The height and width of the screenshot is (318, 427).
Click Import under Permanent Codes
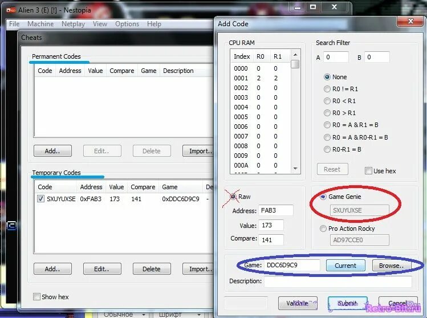pos(198,151)
